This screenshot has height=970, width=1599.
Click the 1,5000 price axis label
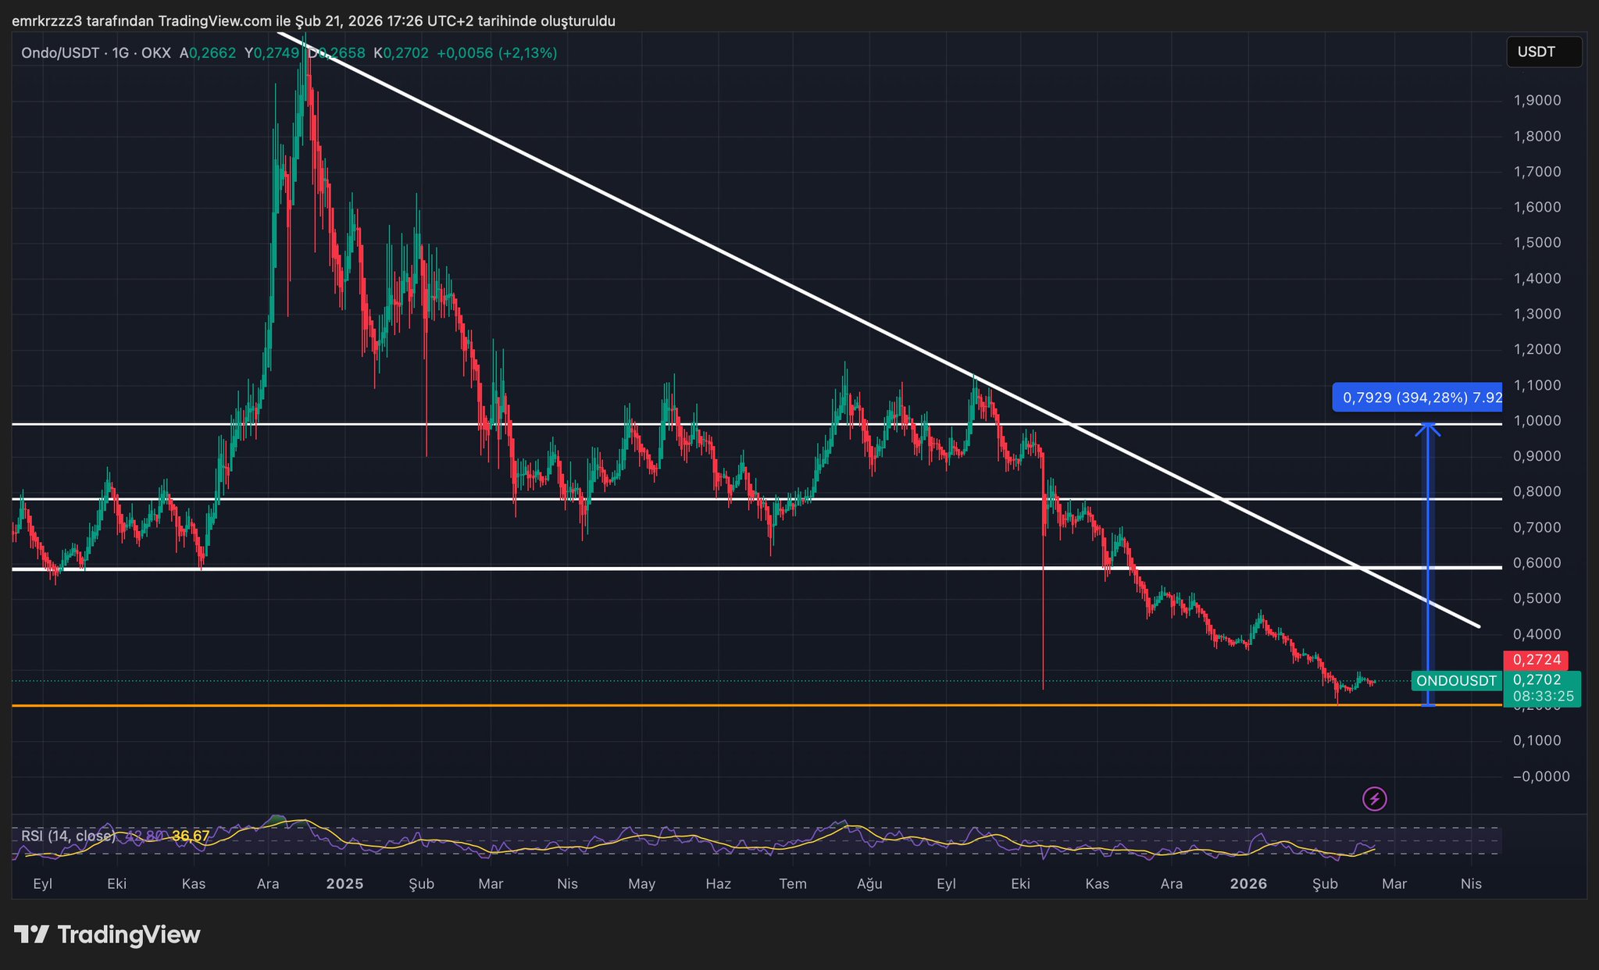click(1537, 243)
